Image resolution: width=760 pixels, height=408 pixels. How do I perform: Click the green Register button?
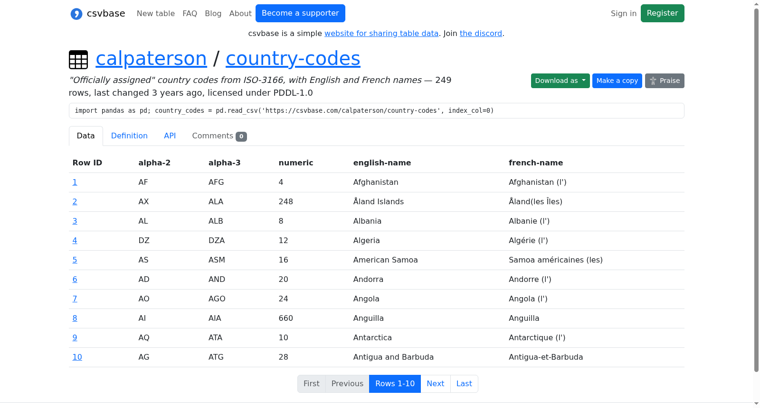(663, 13)
